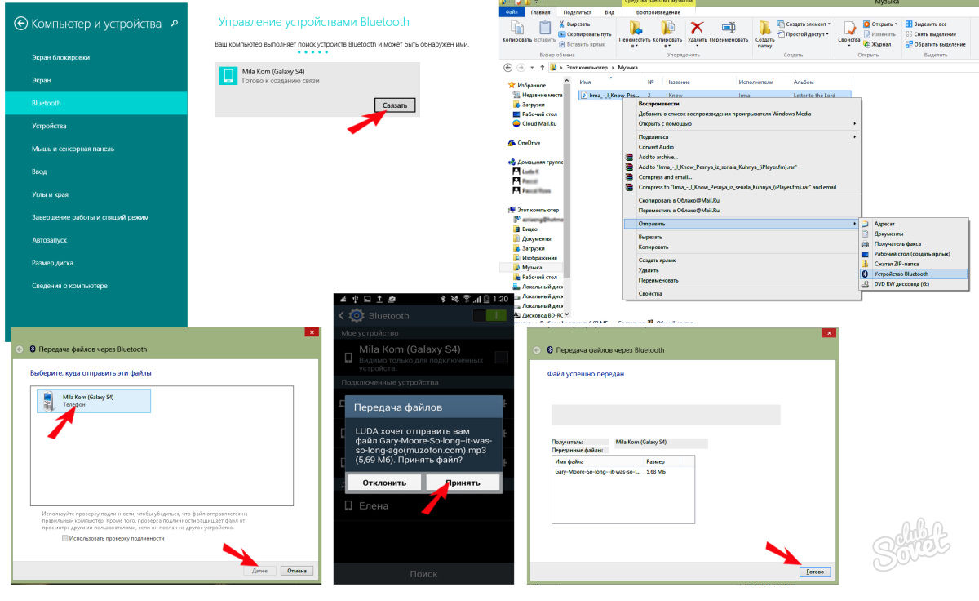Click the New folder (Создать папку) icon

[765, 29]
